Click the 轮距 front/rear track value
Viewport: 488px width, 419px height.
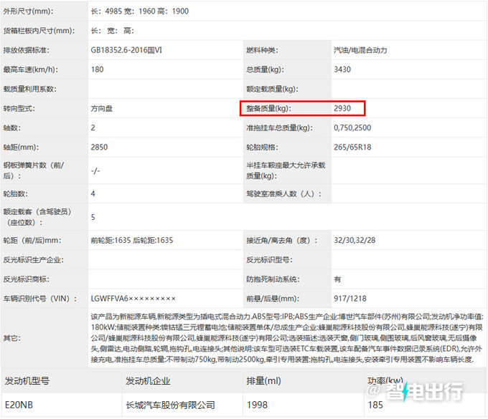pos(132,240)
